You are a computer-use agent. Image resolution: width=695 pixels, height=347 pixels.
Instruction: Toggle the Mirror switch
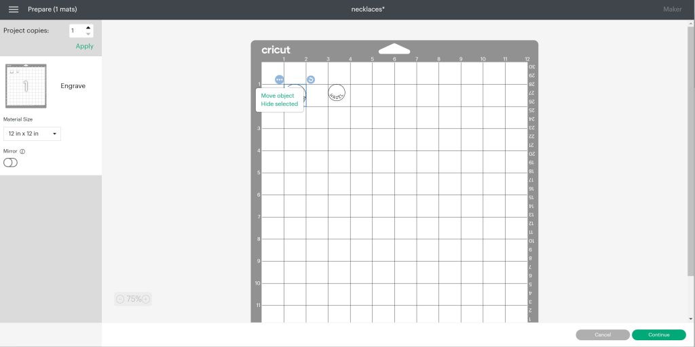pos(11,163)
